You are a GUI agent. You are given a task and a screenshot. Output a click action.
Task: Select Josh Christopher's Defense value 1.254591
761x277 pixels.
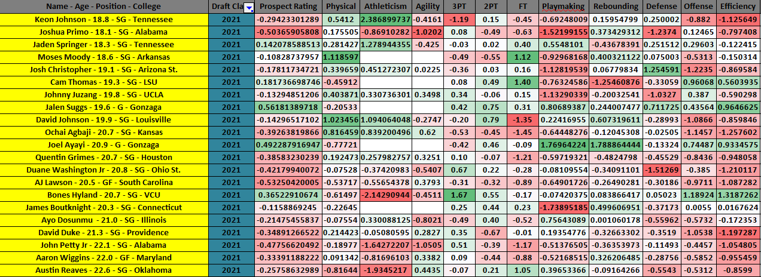point(662,70)
